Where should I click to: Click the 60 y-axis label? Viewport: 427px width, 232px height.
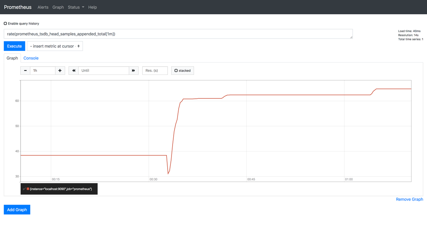(17, 101)
